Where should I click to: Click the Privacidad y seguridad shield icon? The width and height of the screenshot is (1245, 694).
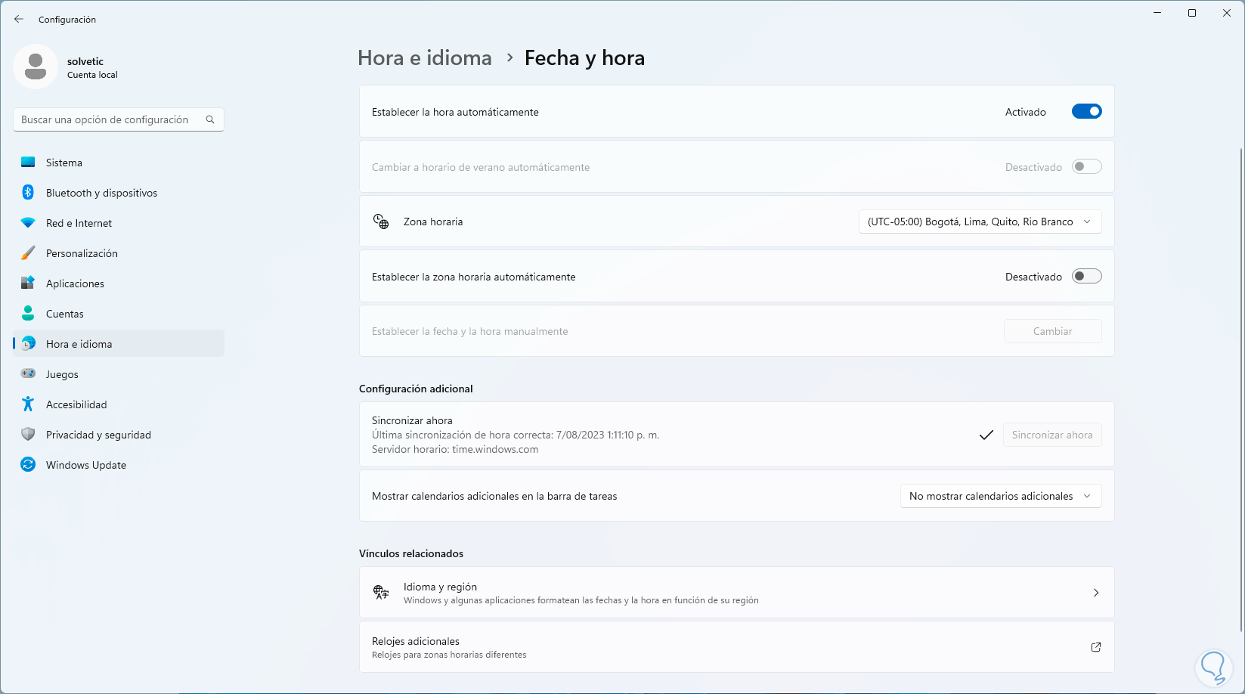(x=28, y=435)
